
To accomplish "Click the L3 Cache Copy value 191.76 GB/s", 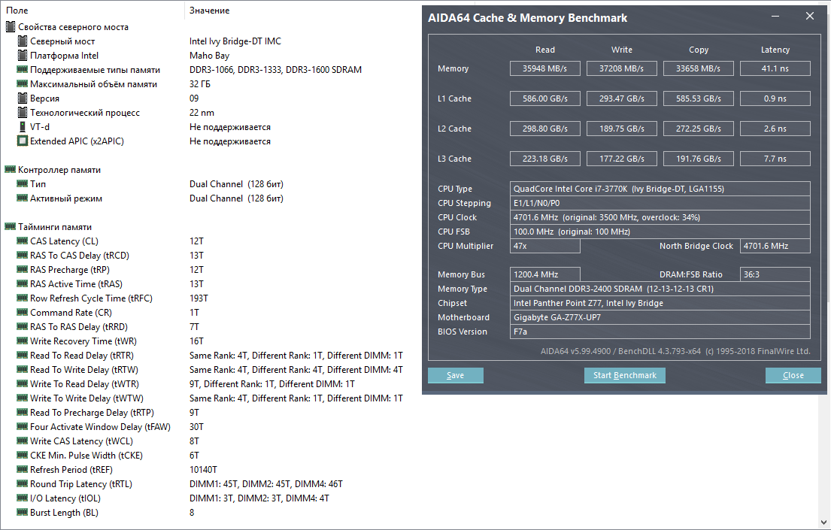I will [699, 159].
